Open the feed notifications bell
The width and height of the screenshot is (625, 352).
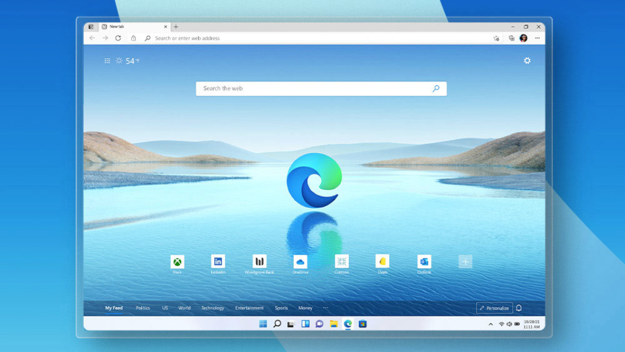tap(519, 308)
